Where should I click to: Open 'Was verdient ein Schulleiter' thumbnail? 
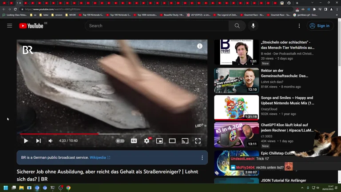tap(236, 80)
